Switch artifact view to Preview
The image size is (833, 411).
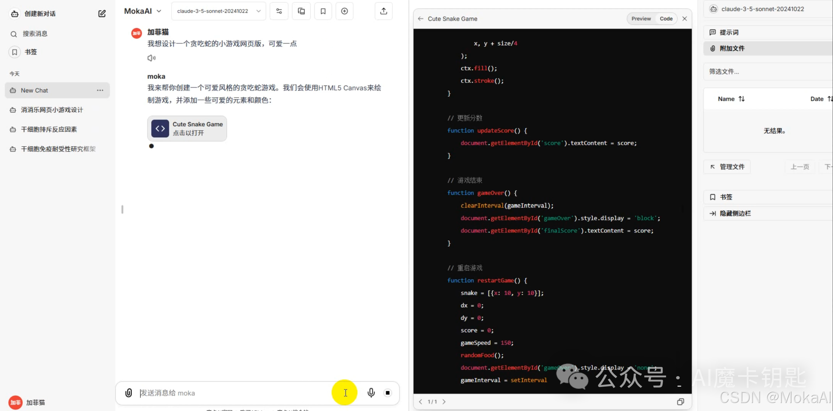pos(641,19)
